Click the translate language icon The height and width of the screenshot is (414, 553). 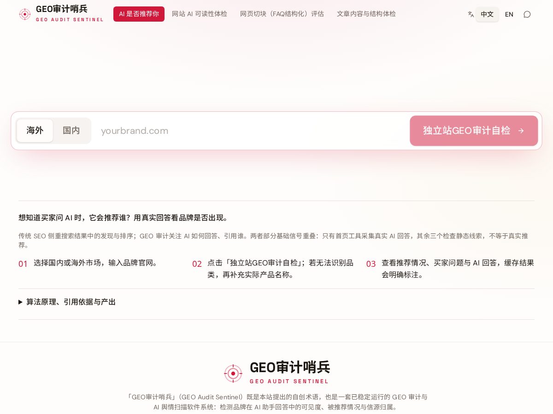click(x=471, y=14)
